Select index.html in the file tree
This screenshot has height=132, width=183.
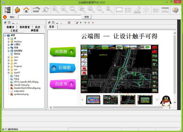(x=19, y=91)
